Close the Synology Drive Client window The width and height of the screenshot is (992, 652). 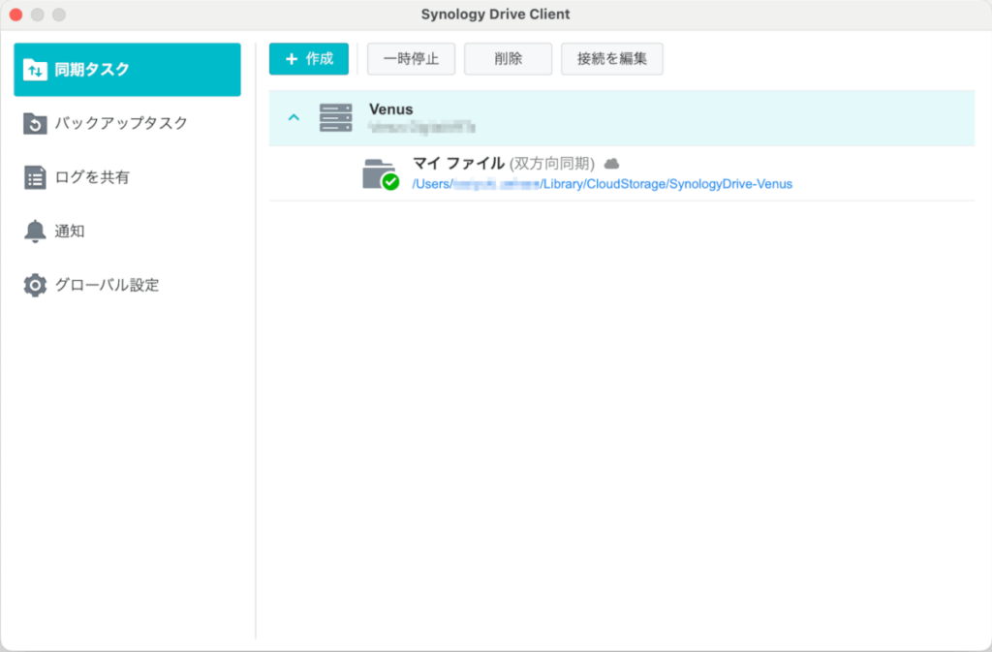coord(15,15)
